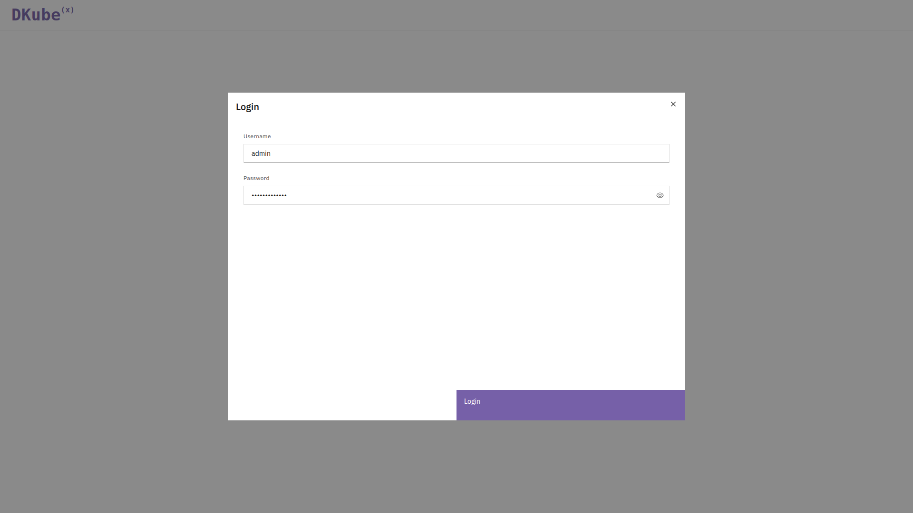Place cursor after 'admin' text
The width and height of the screenshot is (913, 513).
click(x=272, y=153)
